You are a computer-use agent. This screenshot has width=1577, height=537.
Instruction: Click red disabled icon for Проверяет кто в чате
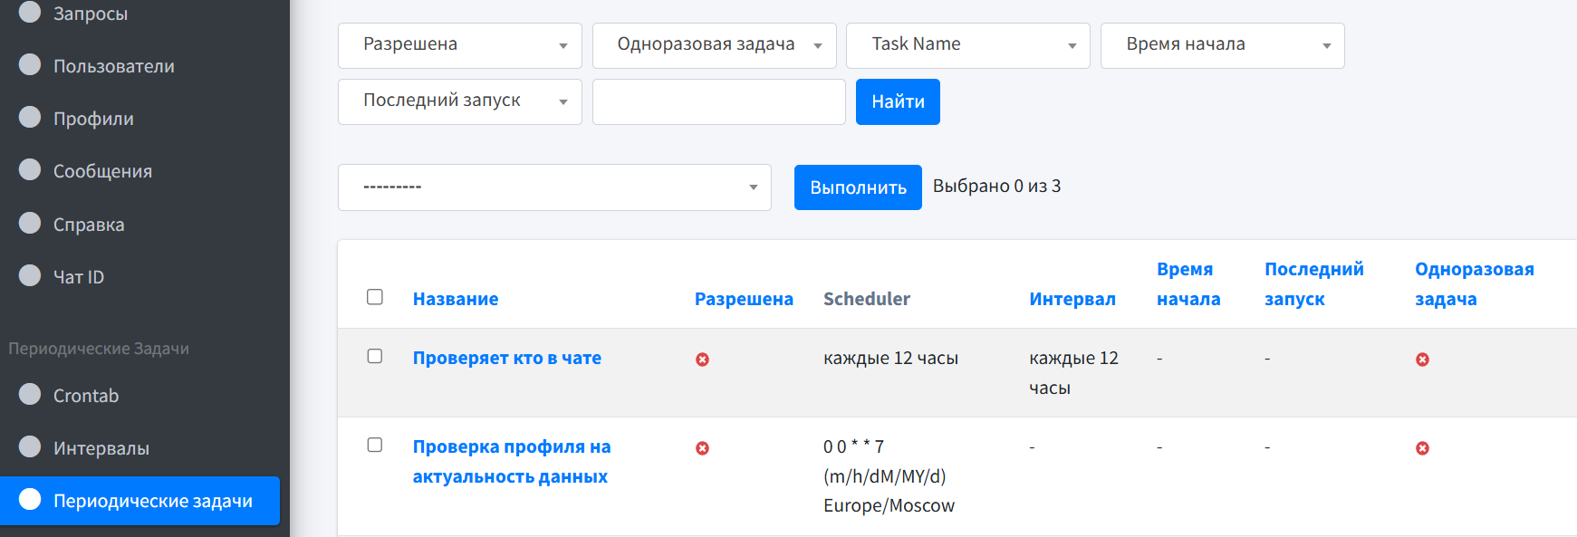[x=702, y=360]
